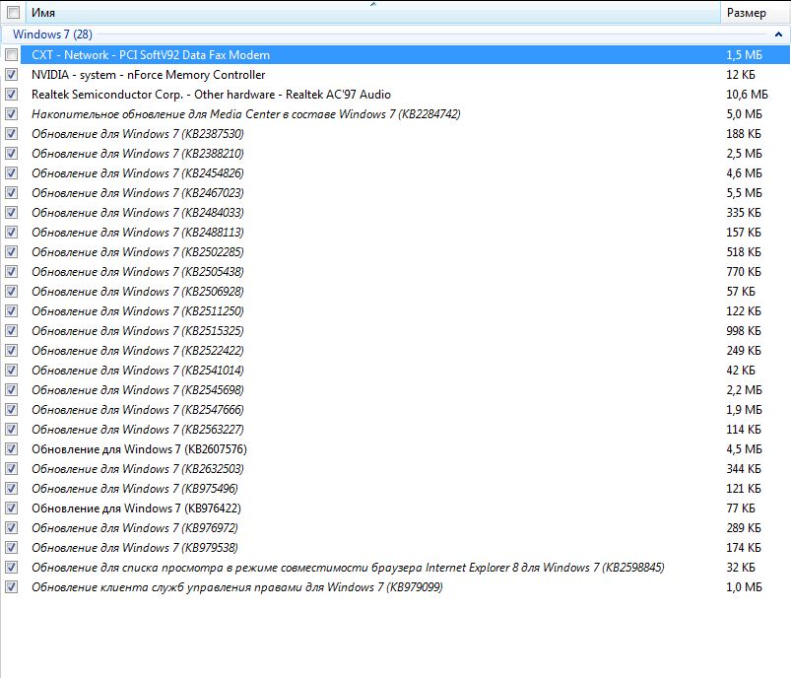The width and height of the screenshot is (791, 678).
Task: Collapse the Windows 7 (28) group arrow
Action: pos(778,34)
